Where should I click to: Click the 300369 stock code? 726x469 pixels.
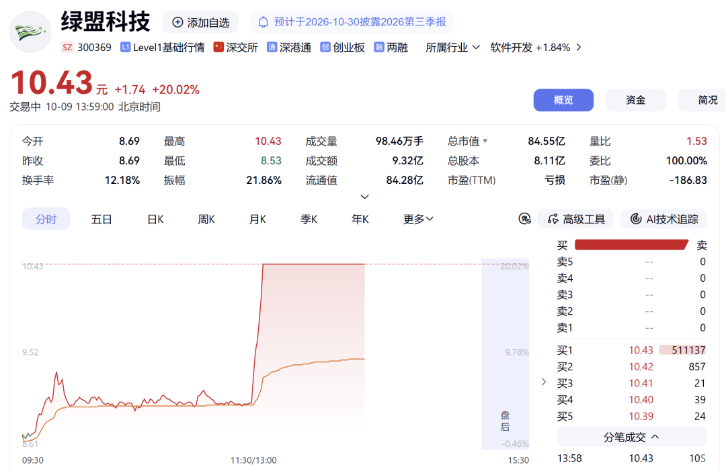tap(95, 47)
